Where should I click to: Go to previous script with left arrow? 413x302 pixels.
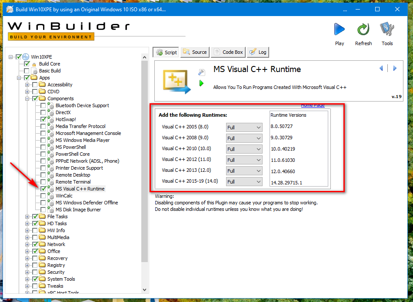point(381,68)
